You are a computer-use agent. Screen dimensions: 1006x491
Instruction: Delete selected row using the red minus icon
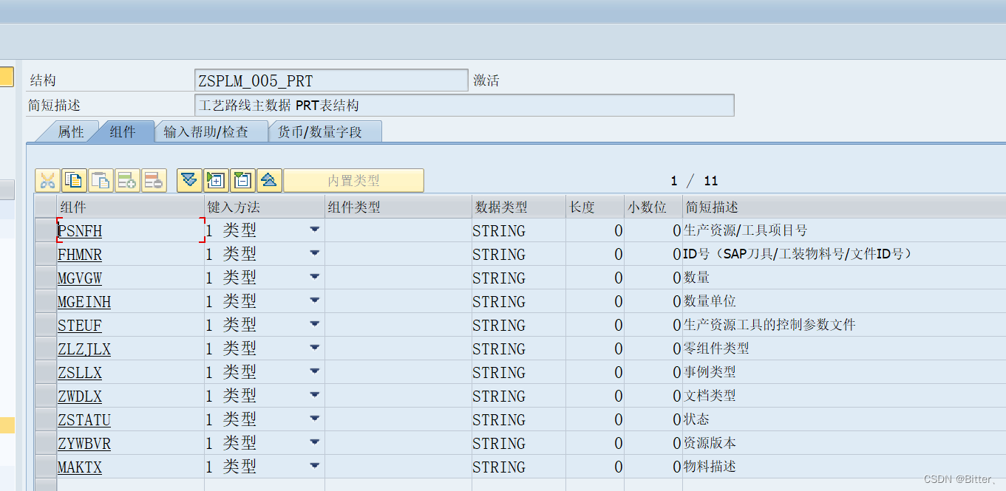point(154,179)
